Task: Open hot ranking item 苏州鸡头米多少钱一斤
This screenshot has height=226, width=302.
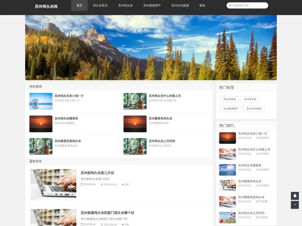Action: pos(253,134)
